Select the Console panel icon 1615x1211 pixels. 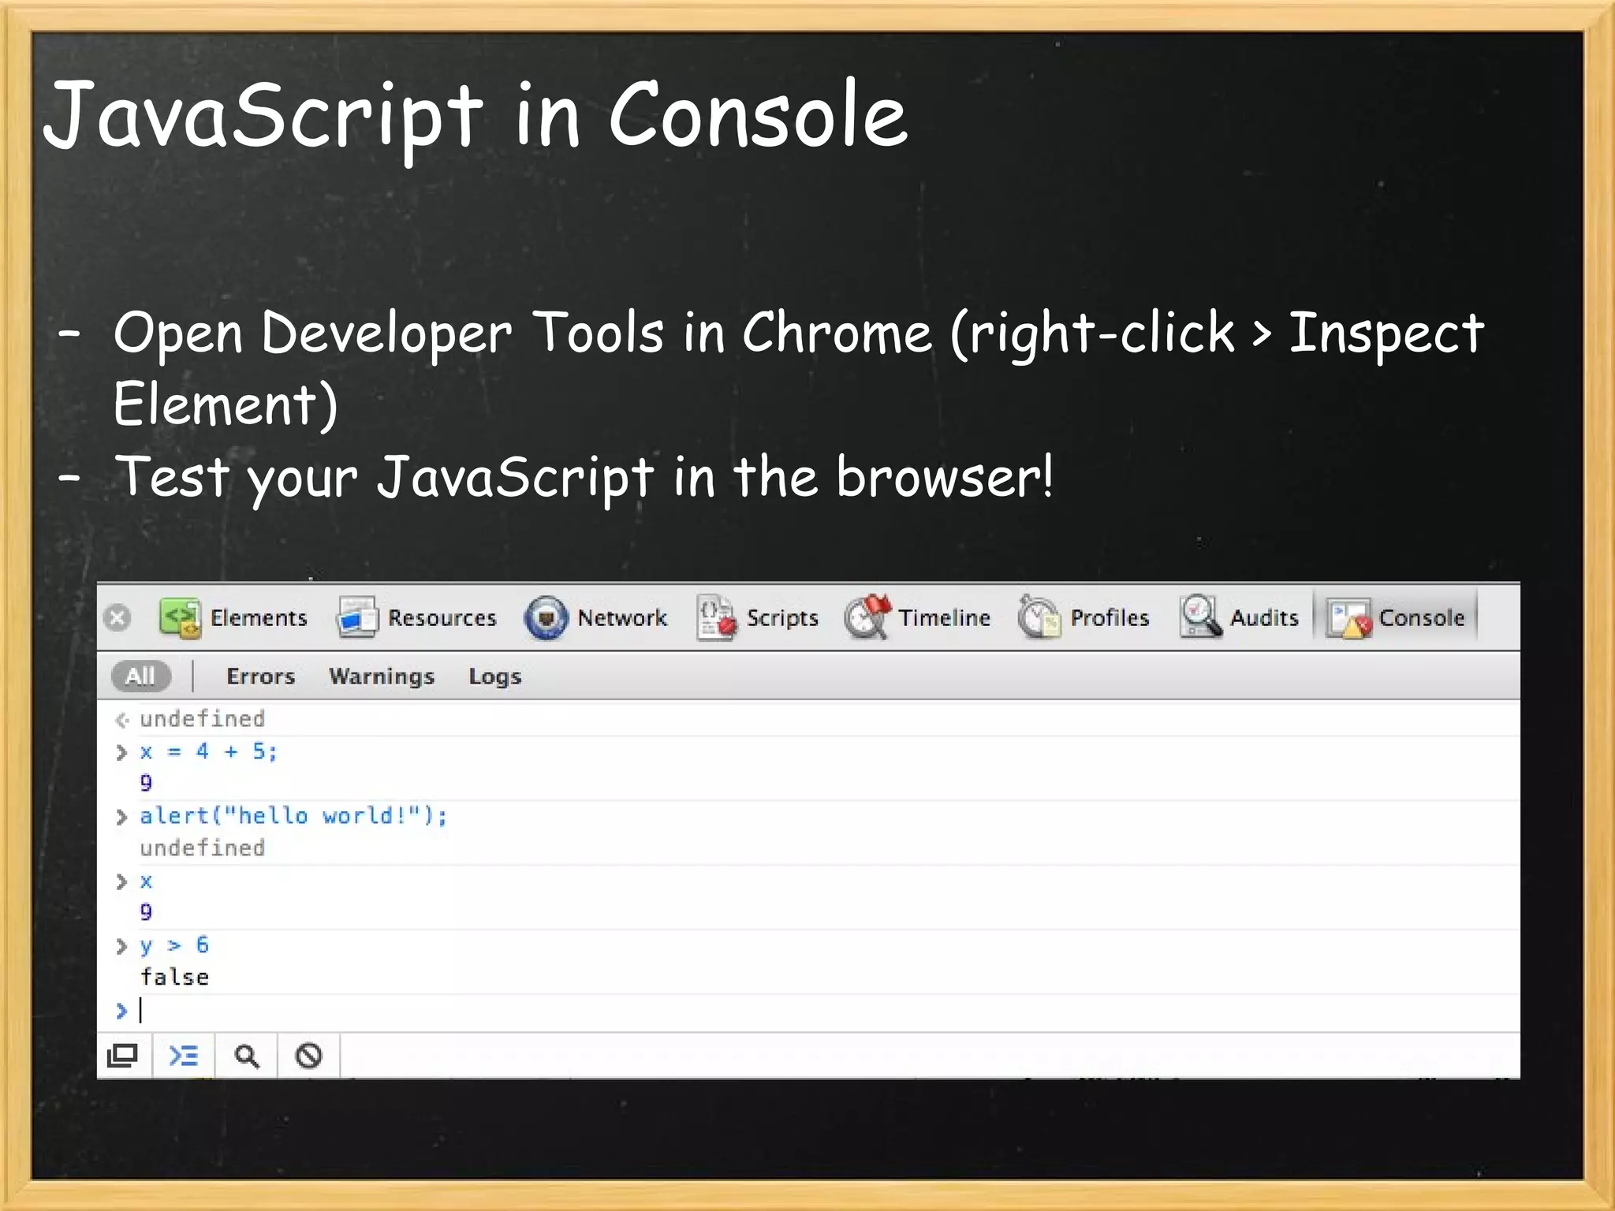[x=1349, y=618]
